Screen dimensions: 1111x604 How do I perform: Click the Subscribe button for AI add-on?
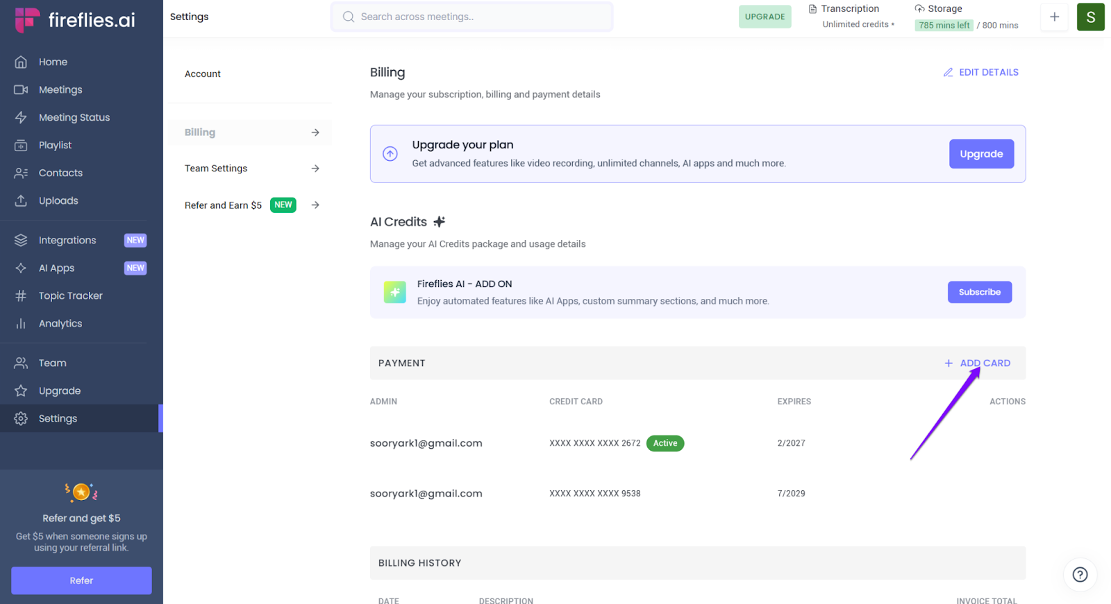tap(979, 292)
